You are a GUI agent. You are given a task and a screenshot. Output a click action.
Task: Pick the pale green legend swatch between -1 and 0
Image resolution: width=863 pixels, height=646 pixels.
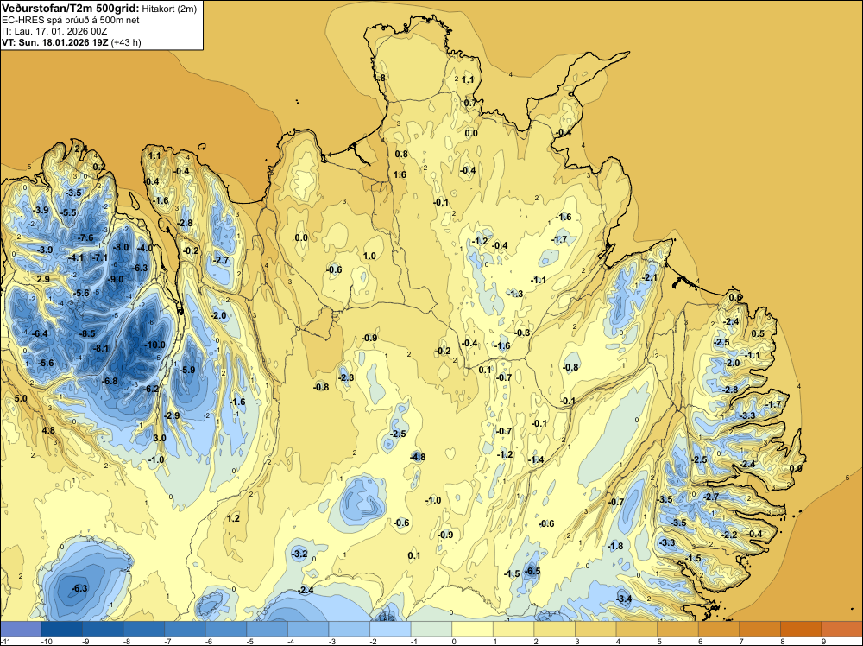pos(431,629)
